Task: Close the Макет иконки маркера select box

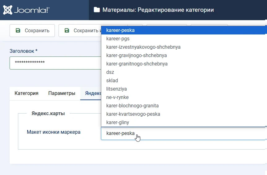Action: (x=184, y=133)
